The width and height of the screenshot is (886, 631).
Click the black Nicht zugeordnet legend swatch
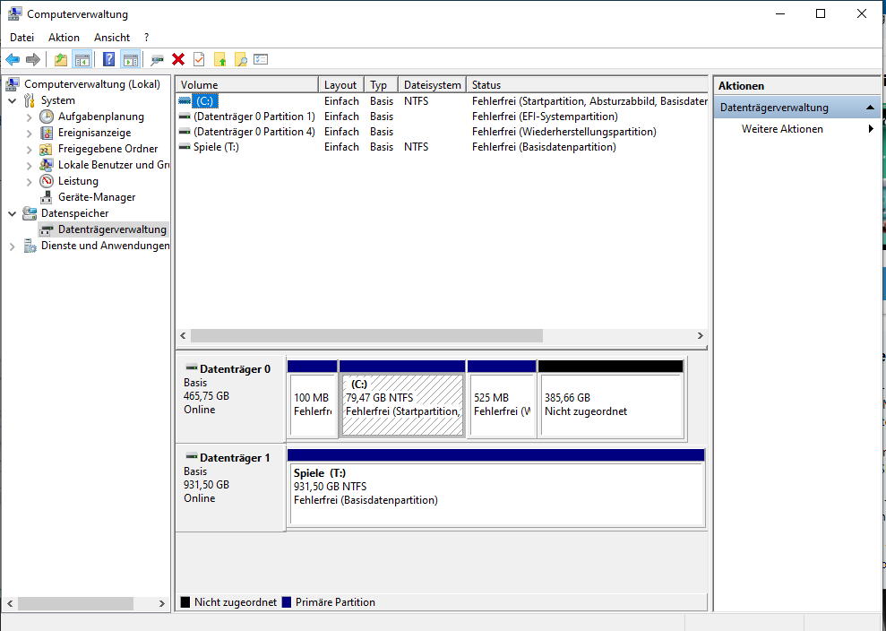(x=185, y=602)
